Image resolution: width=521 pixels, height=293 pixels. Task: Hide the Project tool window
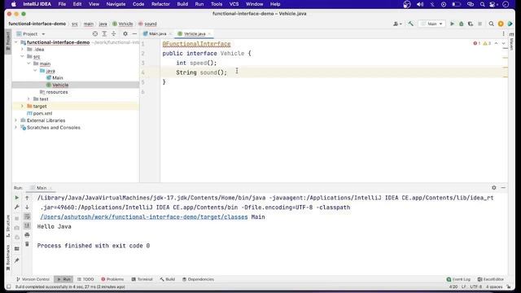point(134,34)
